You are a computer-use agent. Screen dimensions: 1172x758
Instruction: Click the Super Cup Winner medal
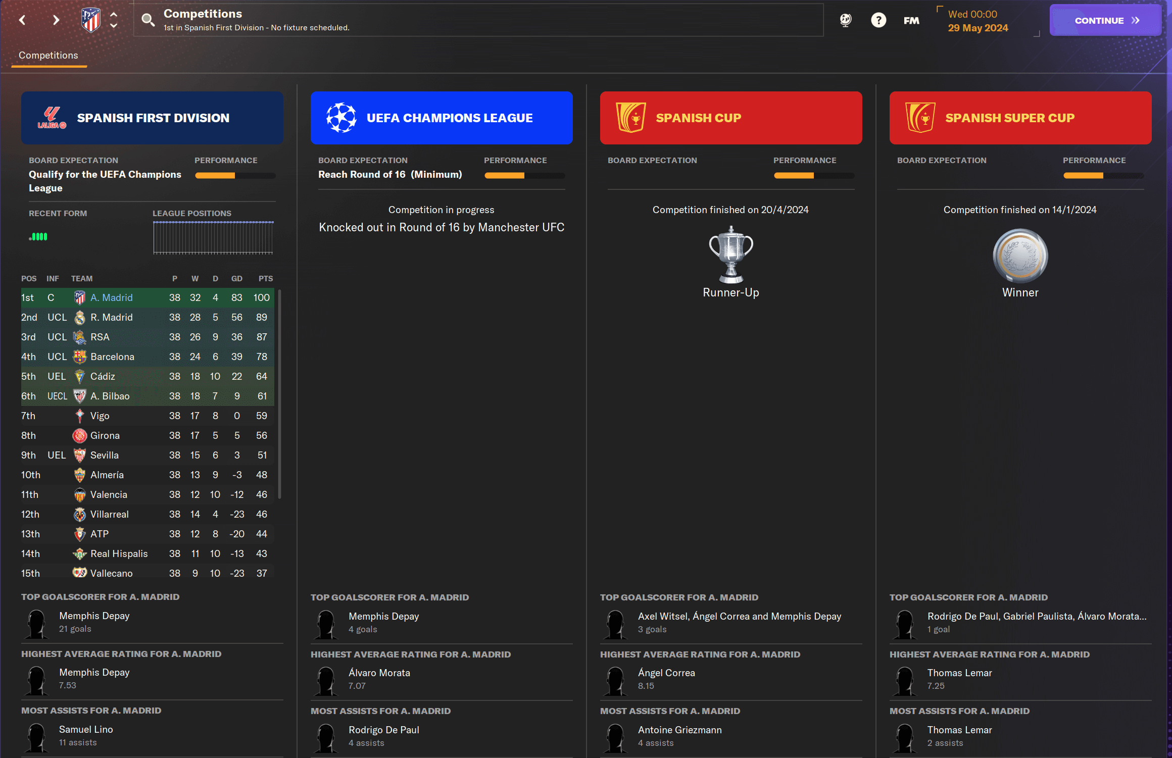(1020, 256)
